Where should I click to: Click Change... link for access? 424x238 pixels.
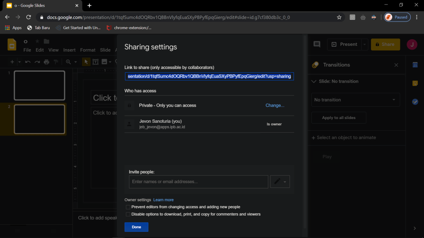275,105
